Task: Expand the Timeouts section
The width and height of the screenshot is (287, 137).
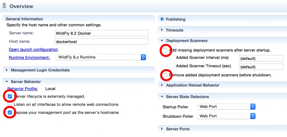Action: click(162, 30)
